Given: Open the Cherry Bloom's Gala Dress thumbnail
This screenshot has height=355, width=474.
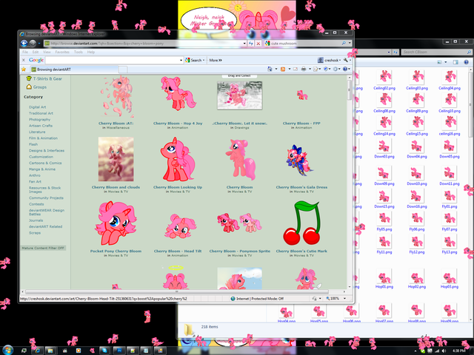Looking at the screenshot, I should [301, 160].
